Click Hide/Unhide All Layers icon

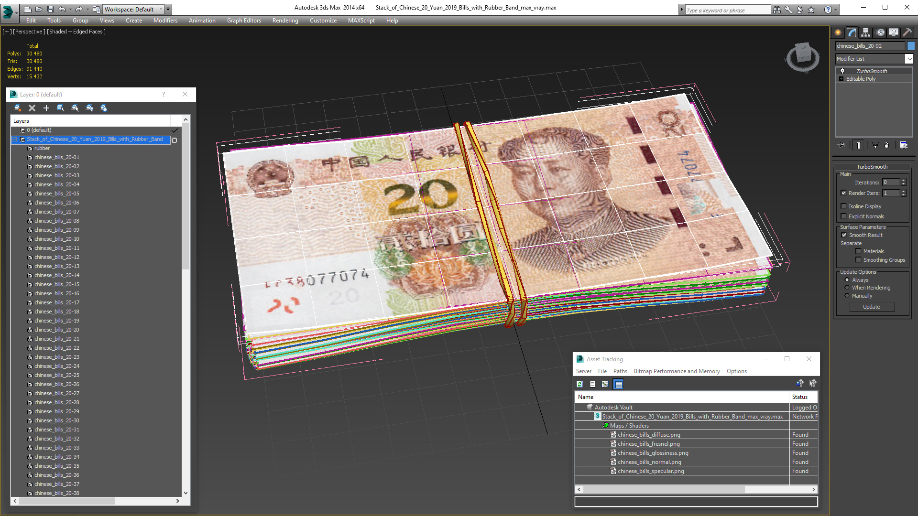click(x=89, y=108)
